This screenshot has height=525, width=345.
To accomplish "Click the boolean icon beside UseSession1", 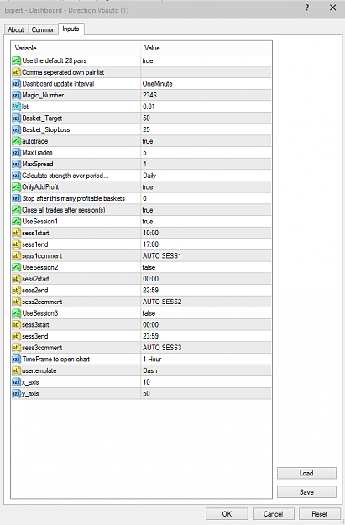I will pos(17,221).
